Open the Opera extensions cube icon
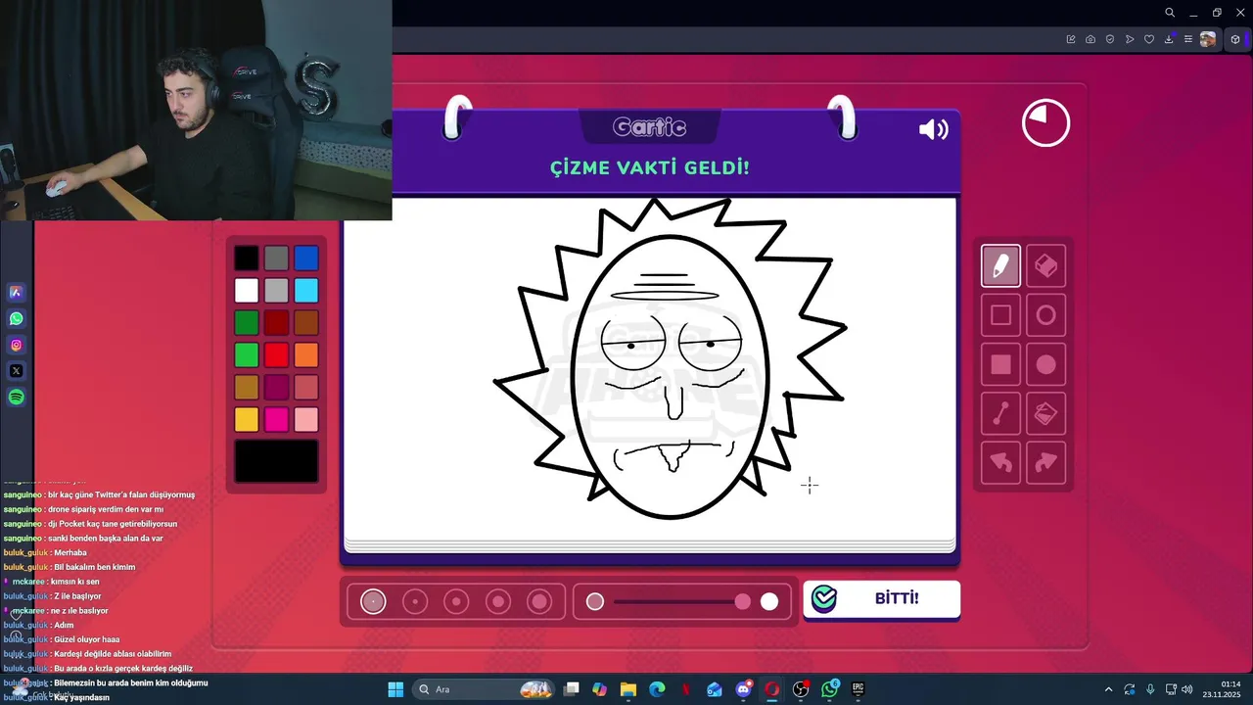 pos(1235,39)
